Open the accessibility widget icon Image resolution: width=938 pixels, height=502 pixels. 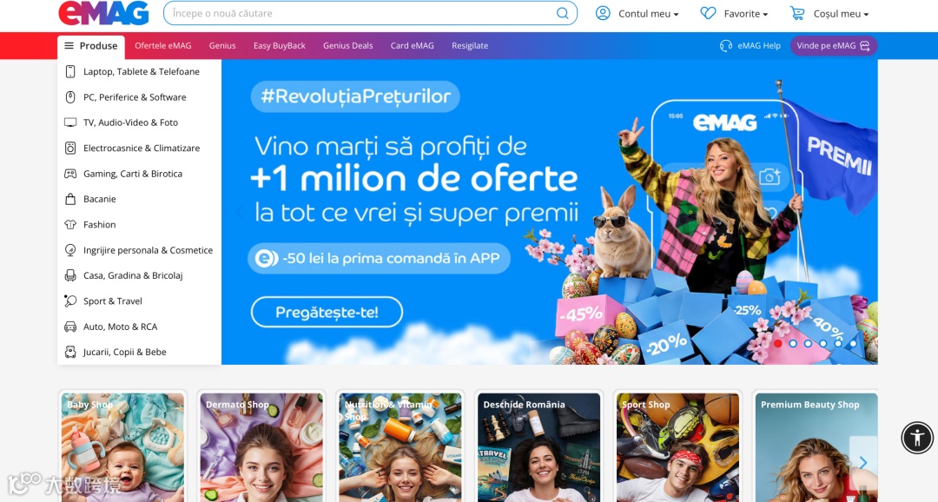tap(917, 438)
